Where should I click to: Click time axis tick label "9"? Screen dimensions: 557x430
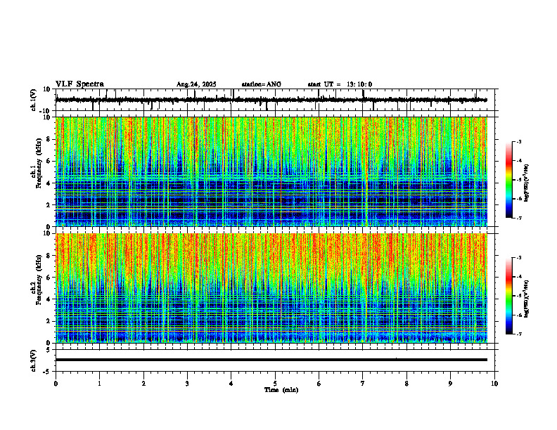click(450, 384)
